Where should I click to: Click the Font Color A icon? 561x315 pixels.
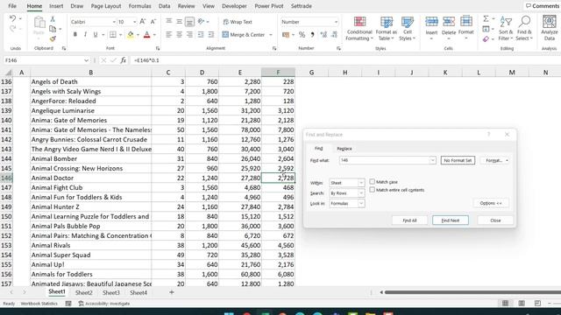[146, 35]
